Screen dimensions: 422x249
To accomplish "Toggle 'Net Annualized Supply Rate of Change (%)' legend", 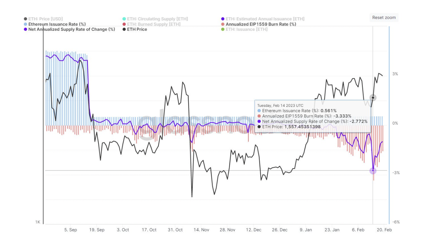I will [x=69, y=29].
